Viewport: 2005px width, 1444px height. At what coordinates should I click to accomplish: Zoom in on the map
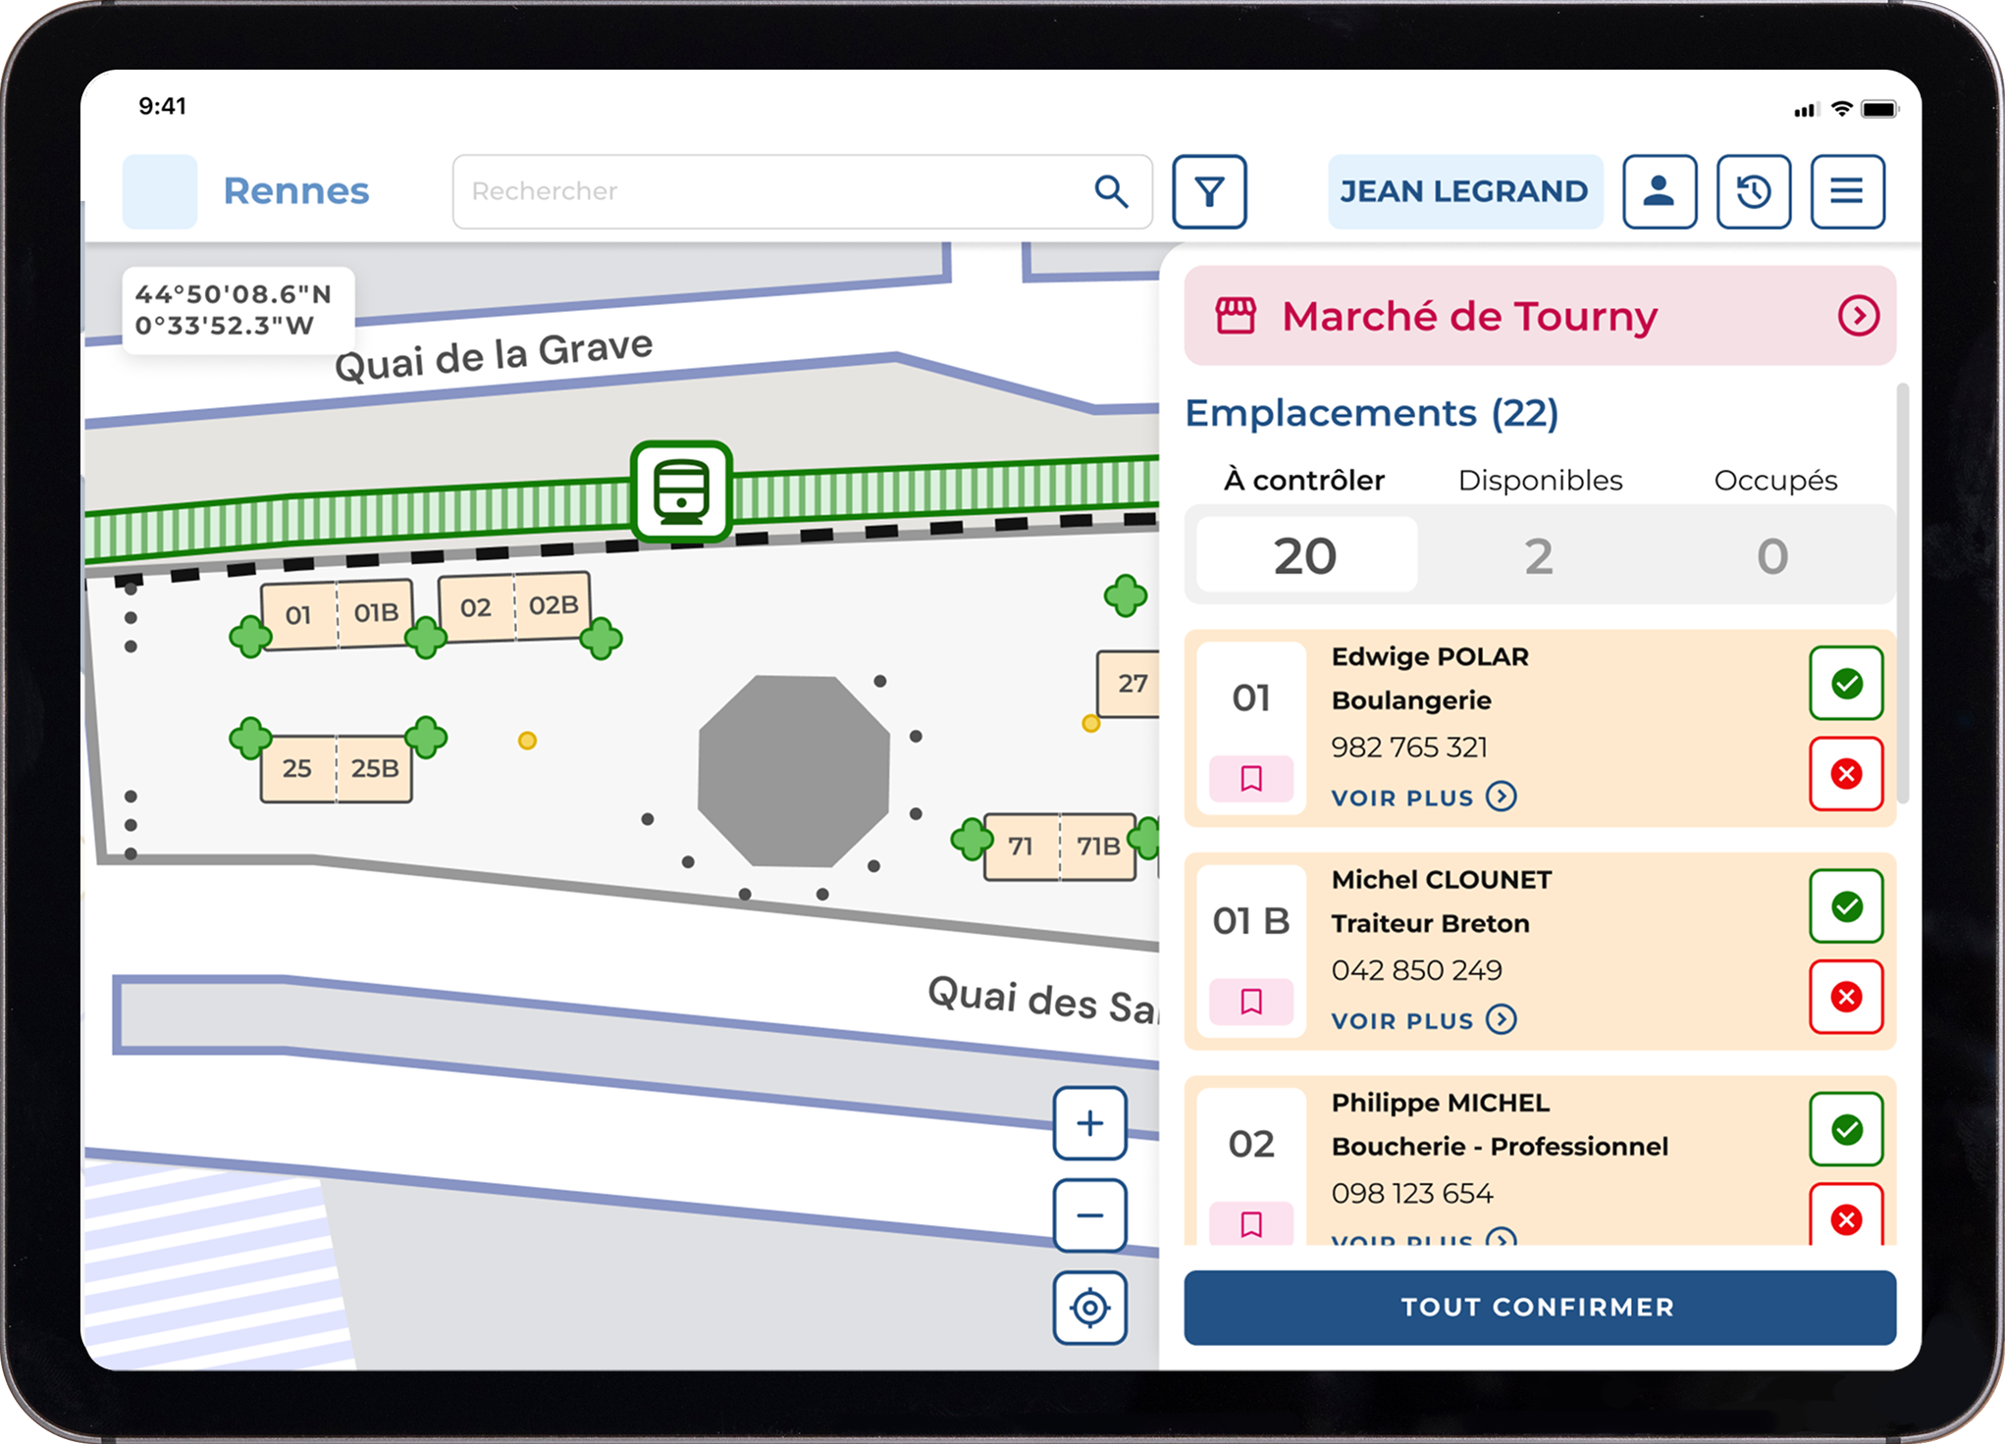pyautogui.click(x=1089, y=1122)
